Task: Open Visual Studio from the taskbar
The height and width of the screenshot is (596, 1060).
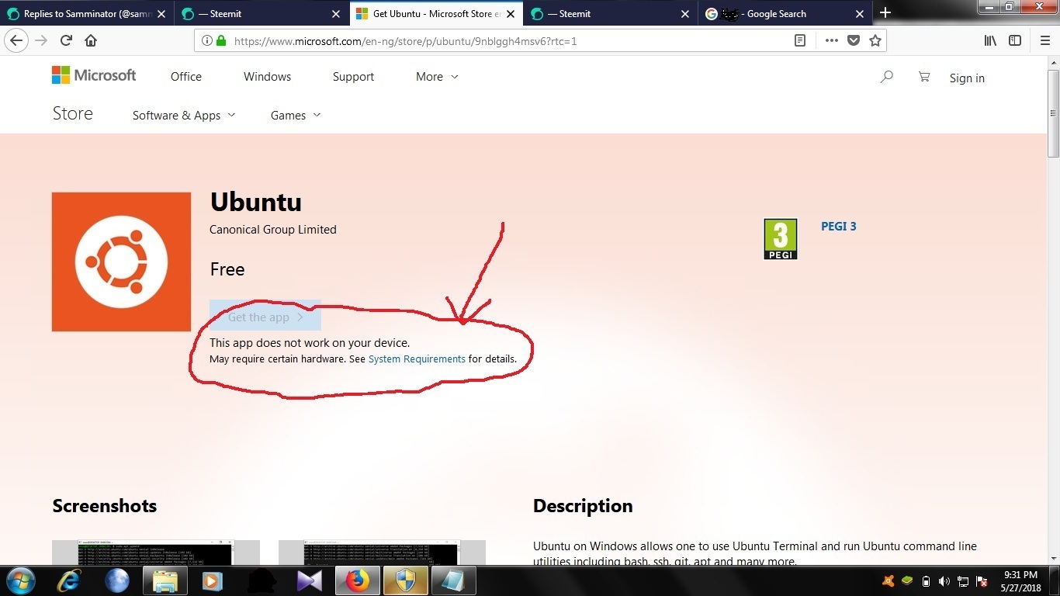Action: [308, 580]
